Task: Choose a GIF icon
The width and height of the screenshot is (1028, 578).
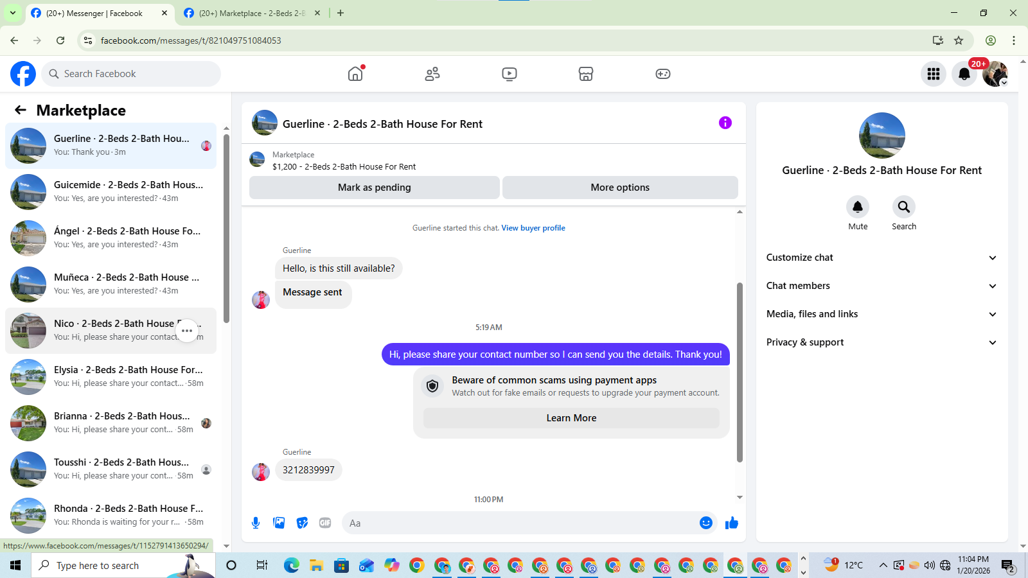Action: pyautogui.click(x=325, y=523)
